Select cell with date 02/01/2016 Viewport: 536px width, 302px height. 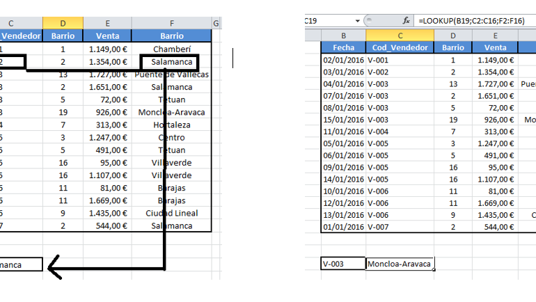coord(344,60)
